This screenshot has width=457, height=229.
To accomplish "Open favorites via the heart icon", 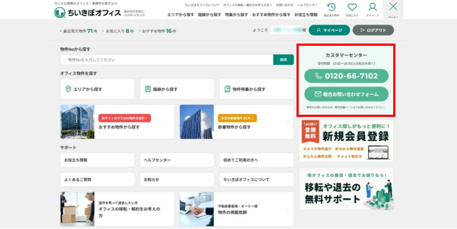I will [x=352, y=8].
